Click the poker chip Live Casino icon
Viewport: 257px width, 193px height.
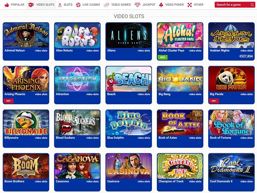[x=78, y=5]
